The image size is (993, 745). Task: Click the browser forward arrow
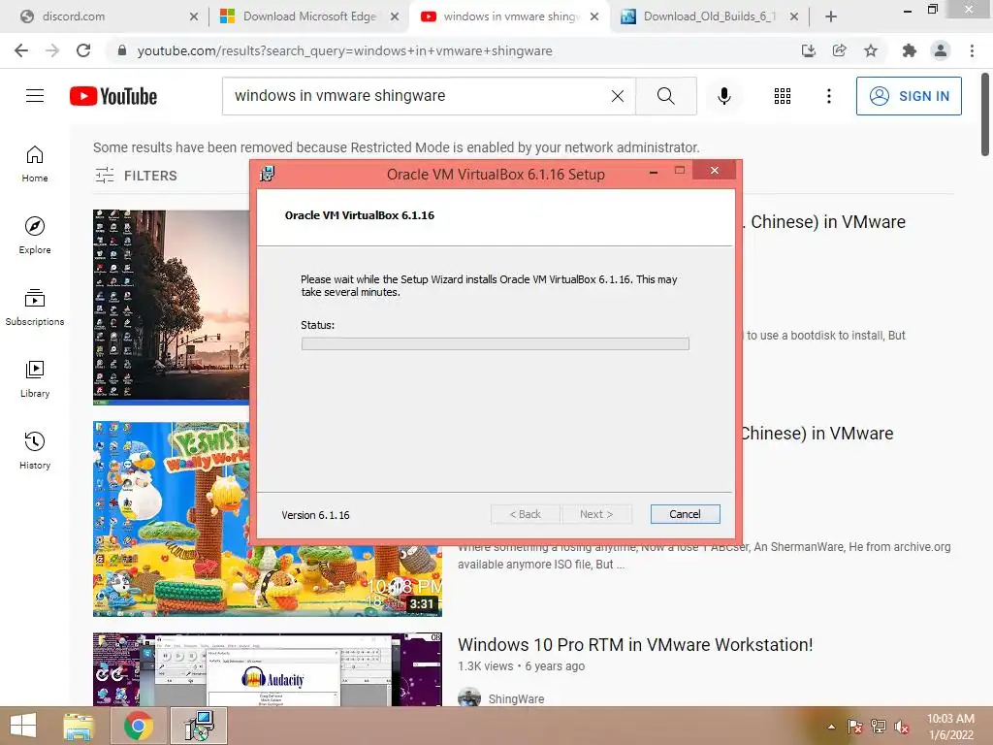click(52, 50)
